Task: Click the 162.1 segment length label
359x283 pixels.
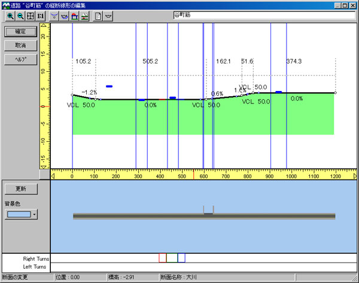Action: coord(223,62)
